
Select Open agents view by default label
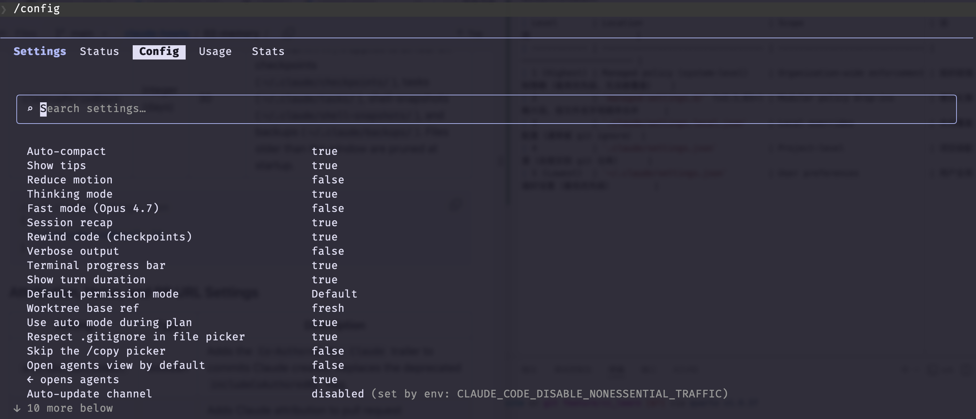tap(116, 366)
